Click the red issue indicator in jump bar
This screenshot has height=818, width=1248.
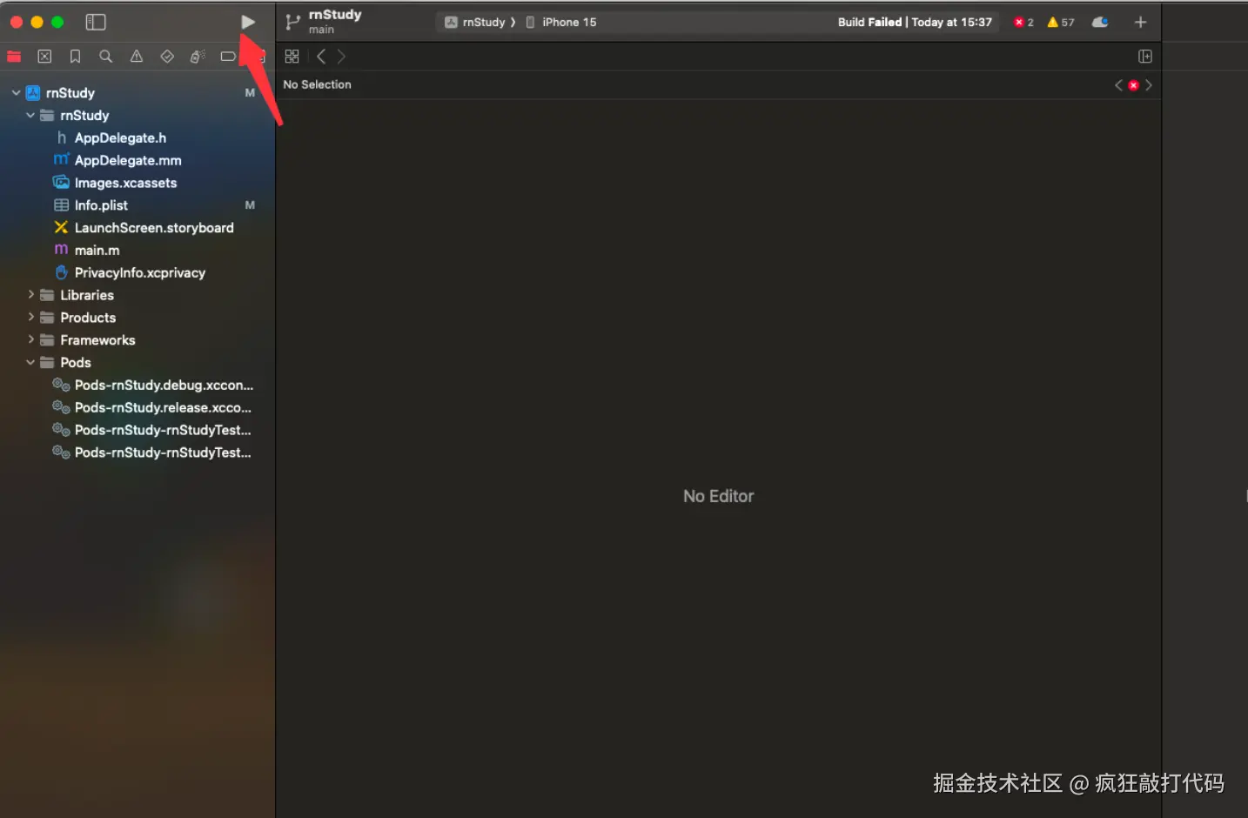click(x=1133, y=85)
